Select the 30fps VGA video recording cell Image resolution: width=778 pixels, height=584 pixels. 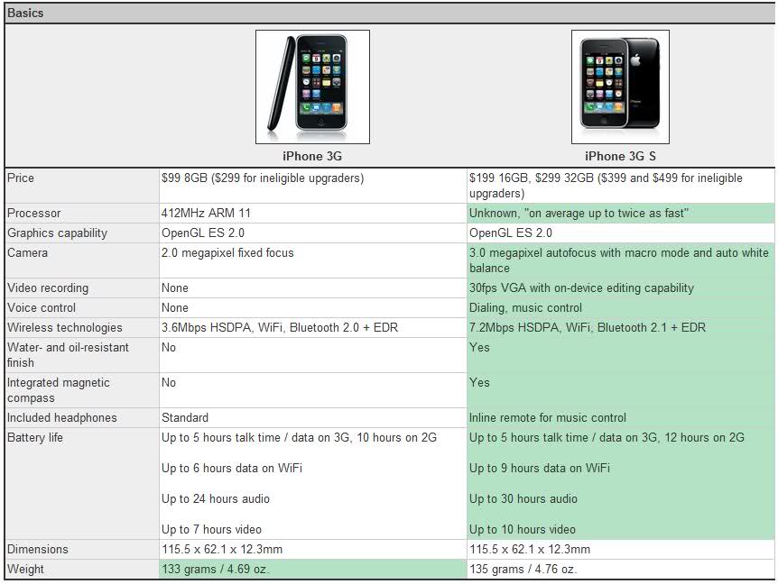(x=581, y=288)
